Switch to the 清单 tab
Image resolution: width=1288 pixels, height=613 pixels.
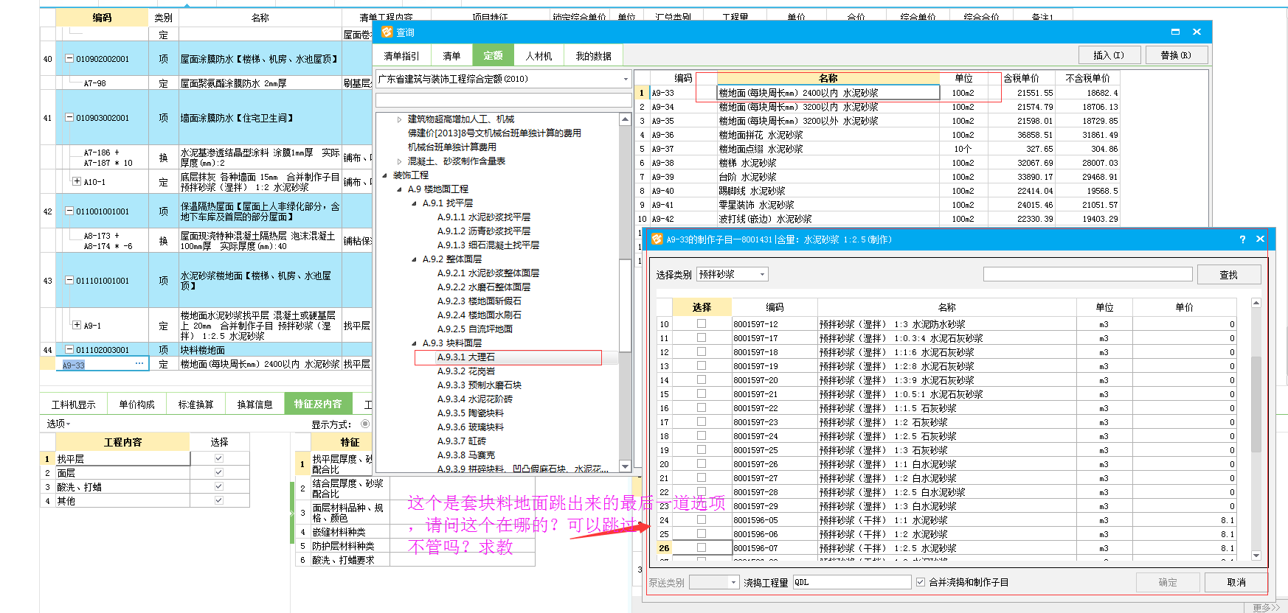point(451,56)
